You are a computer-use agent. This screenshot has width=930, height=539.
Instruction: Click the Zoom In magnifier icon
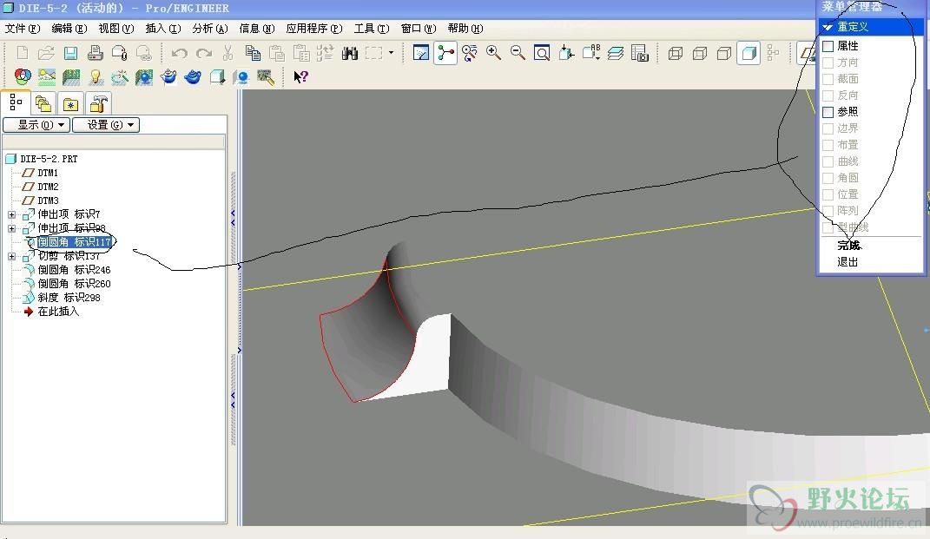click(493, 53)
